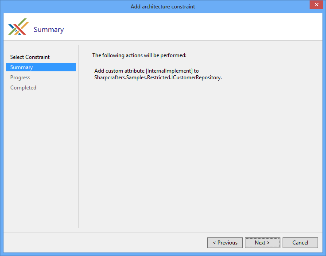The height and width of the screenshot is (256, 326).
Task: Click the Sharpcrafters.Samples.Restricted.ICustomerRepository text
Action: [158, 78]
